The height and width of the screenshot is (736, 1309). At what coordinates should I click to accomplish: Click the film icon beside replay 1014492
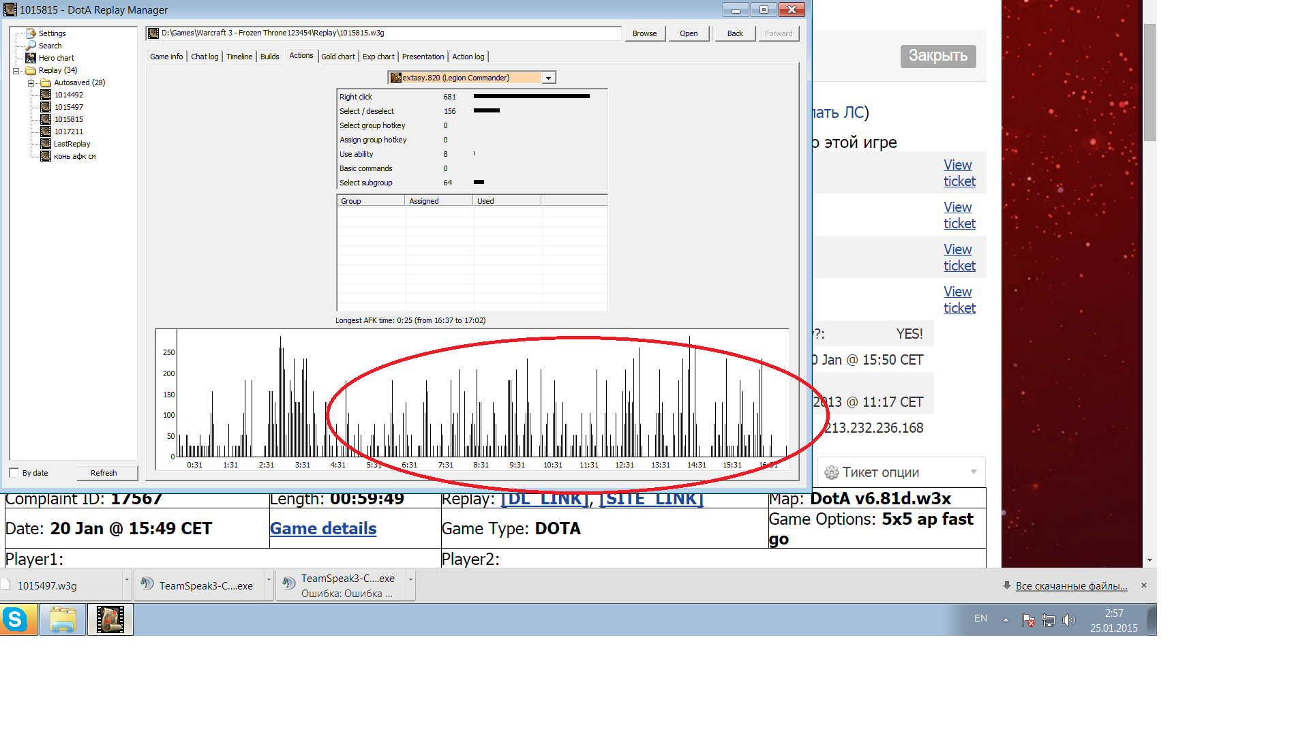pyautogui.click(x=46, y=95)
